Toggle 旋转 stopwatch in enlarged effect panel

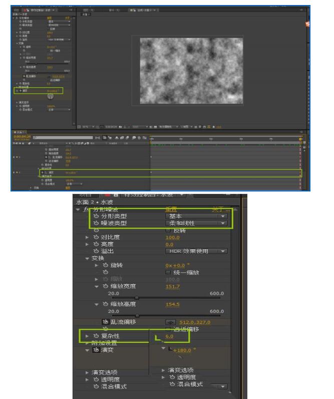pyautogui.click(x=106, y=265)
